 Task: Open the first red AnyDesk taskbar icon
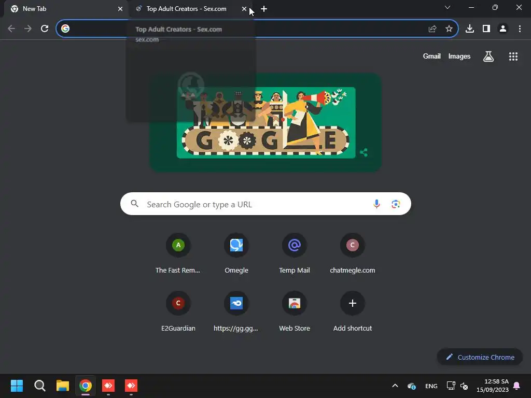pos(108,386)
